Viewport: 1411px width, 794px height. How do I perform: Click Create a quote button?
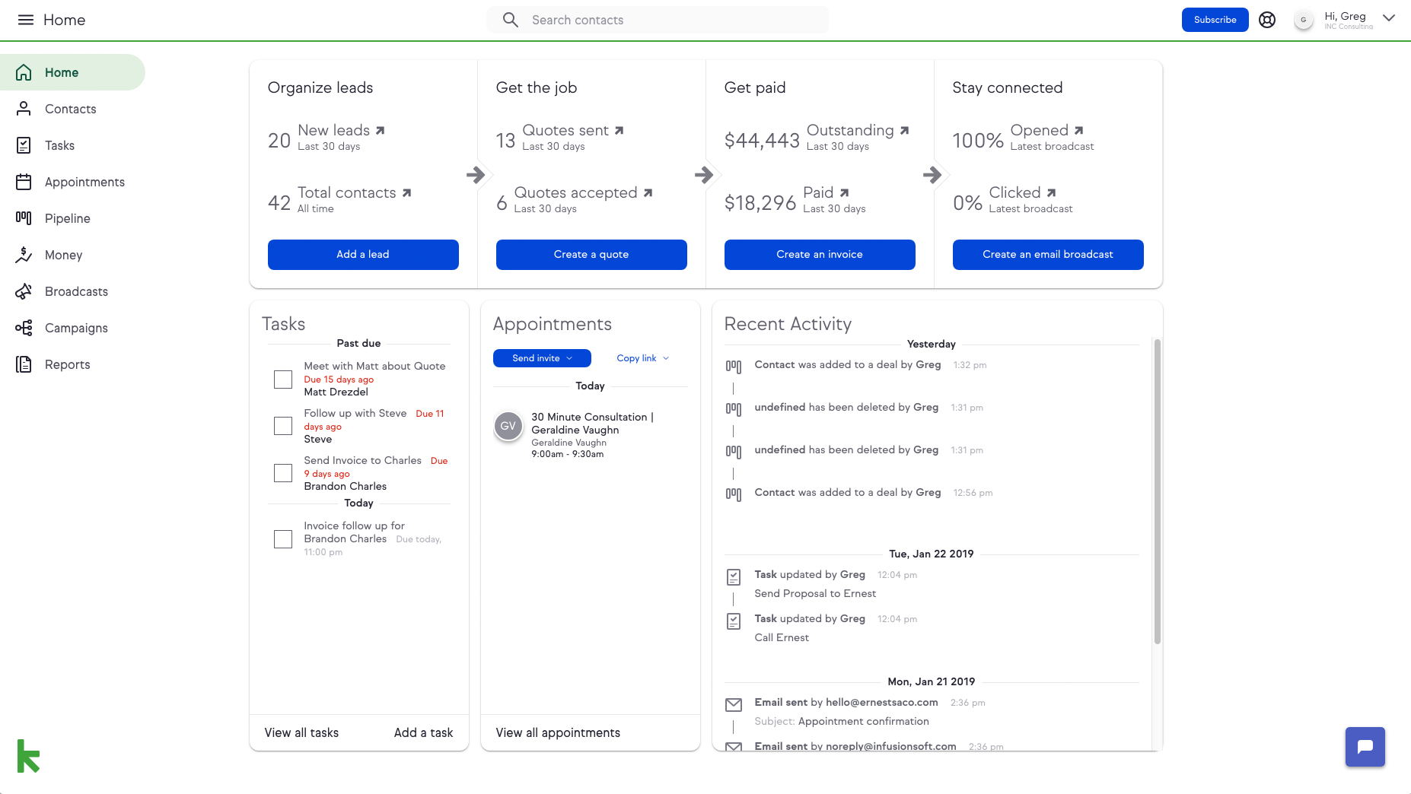coord(591,255)
